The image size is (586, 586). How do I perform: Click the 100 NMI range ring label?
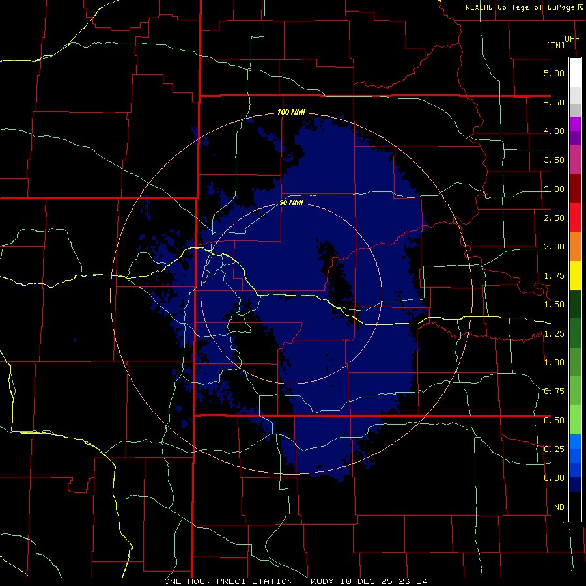point(291,112)
